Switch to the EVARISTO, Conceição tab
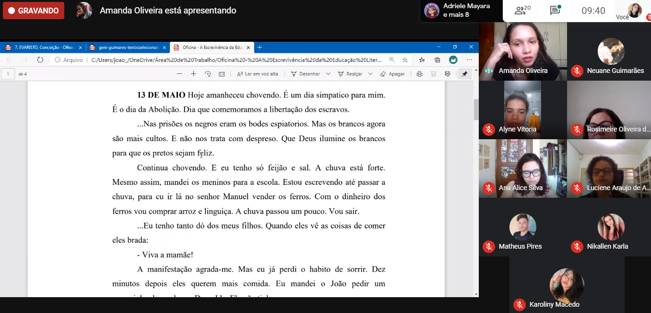 click(42, 48)
